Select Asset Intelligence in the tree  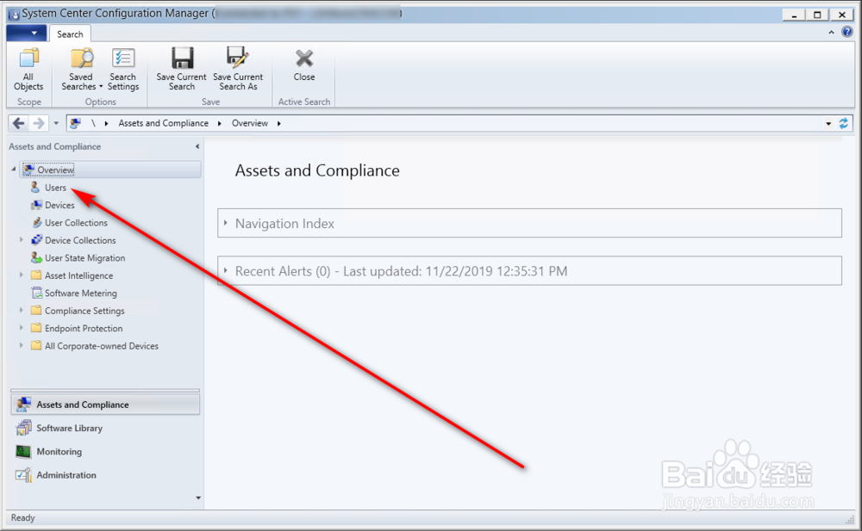(78, 275)
